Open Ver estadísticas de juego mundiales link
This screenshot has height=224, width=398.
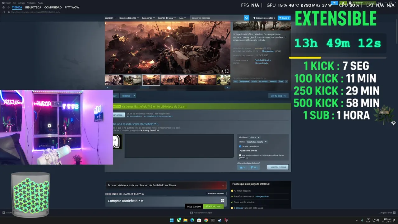pos(158,116)
